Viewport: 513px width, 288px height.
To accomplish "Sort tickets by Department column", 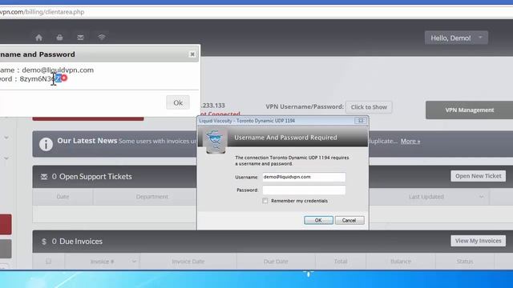I will coord(152,197).
